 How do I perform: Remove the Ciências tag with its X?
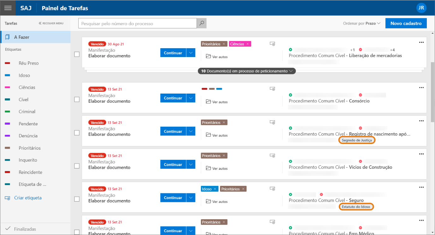tap(248, 44)
